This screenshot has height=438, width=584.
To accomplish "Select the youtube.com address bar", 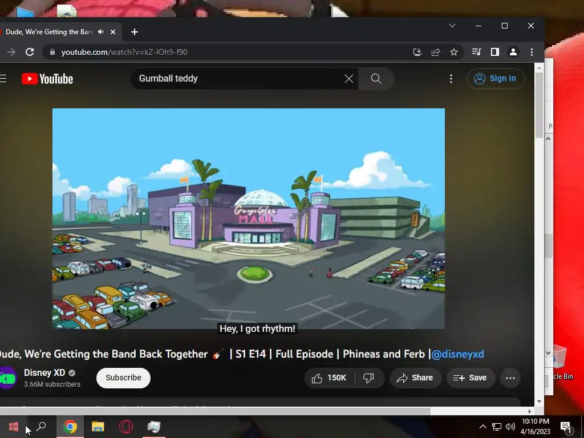I will (231, 52).
